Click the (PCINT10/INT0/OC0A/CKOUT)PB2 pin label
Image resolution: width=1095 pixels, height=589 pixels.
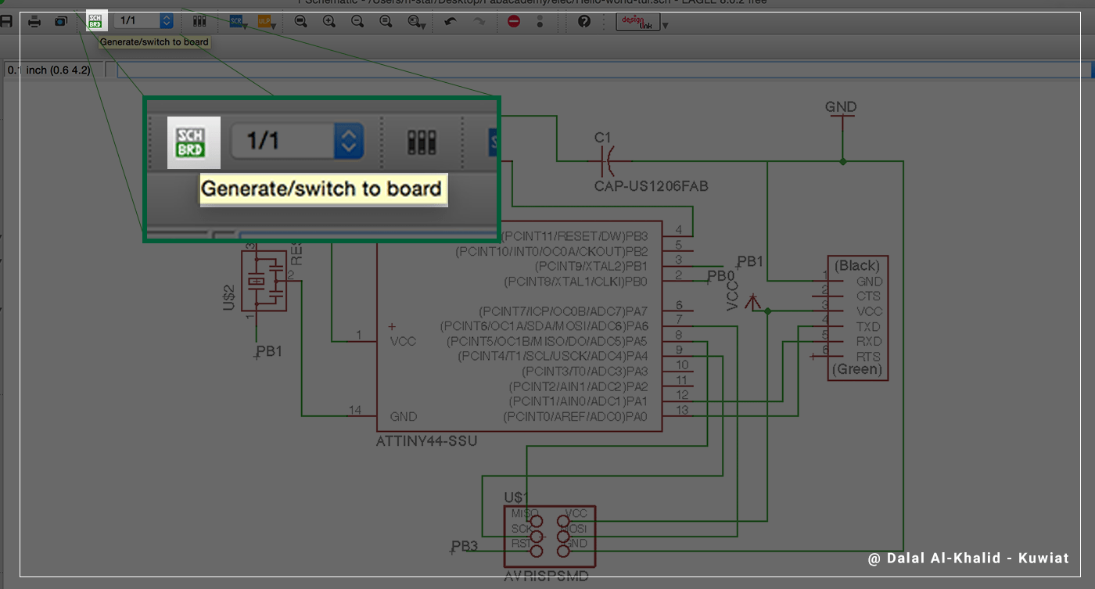[x=552, y=252]
